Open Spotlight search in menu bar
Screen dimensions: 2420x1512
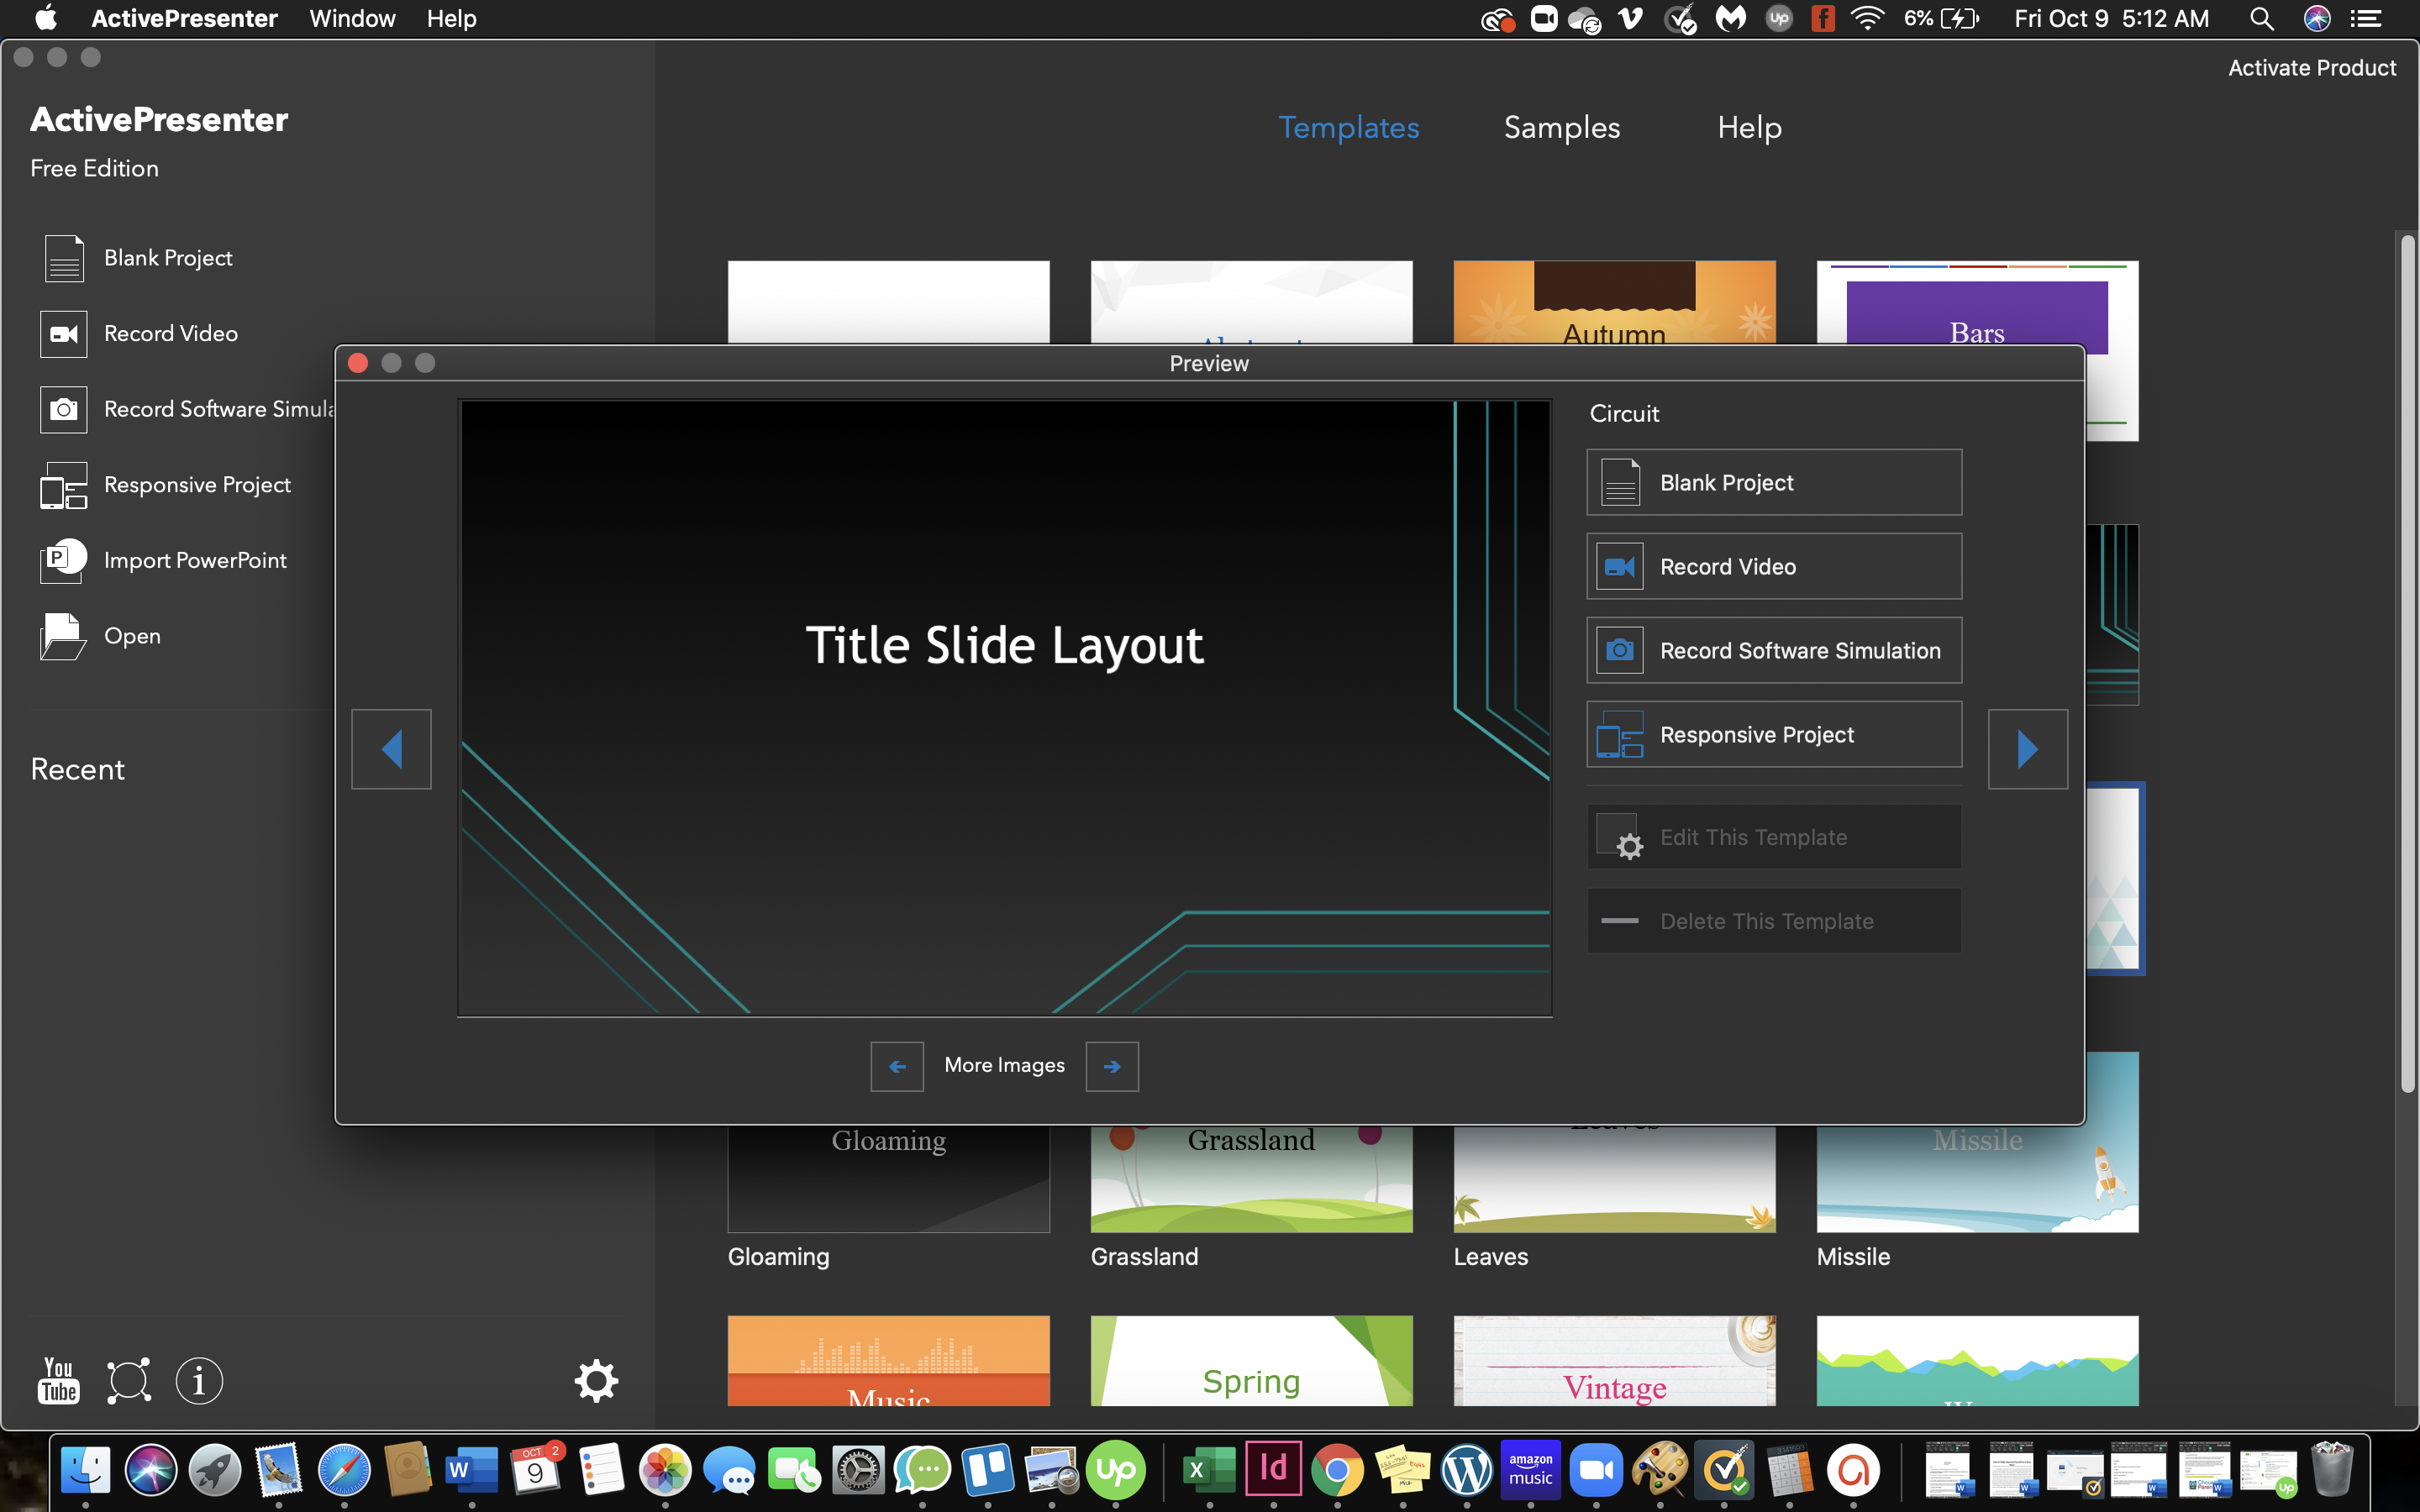(2261, 19)
